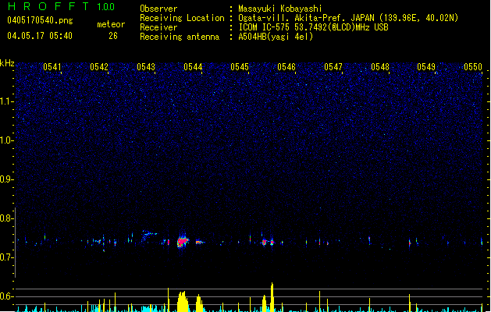Click the meteor label
The image size is (491, 312).
(111, 24)
